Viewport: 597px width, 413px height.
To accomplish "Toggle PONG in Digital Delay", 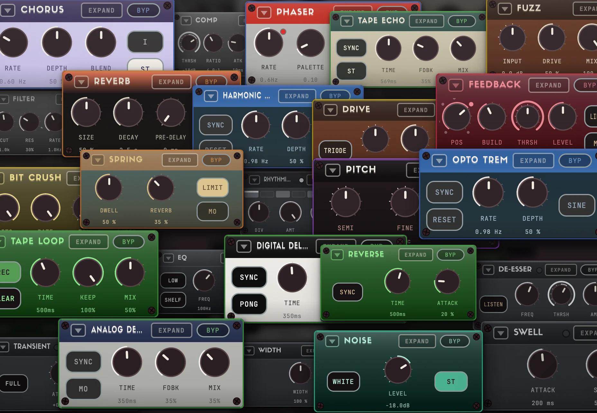I will click(249, 304).
